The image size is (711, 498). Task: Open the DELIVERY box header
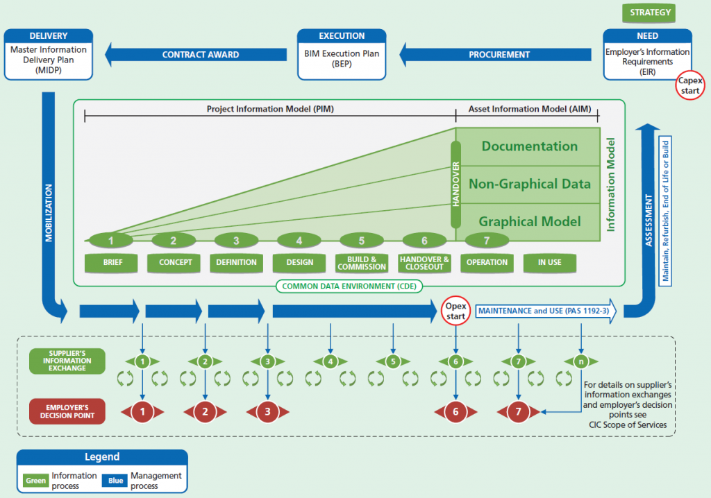49,36
